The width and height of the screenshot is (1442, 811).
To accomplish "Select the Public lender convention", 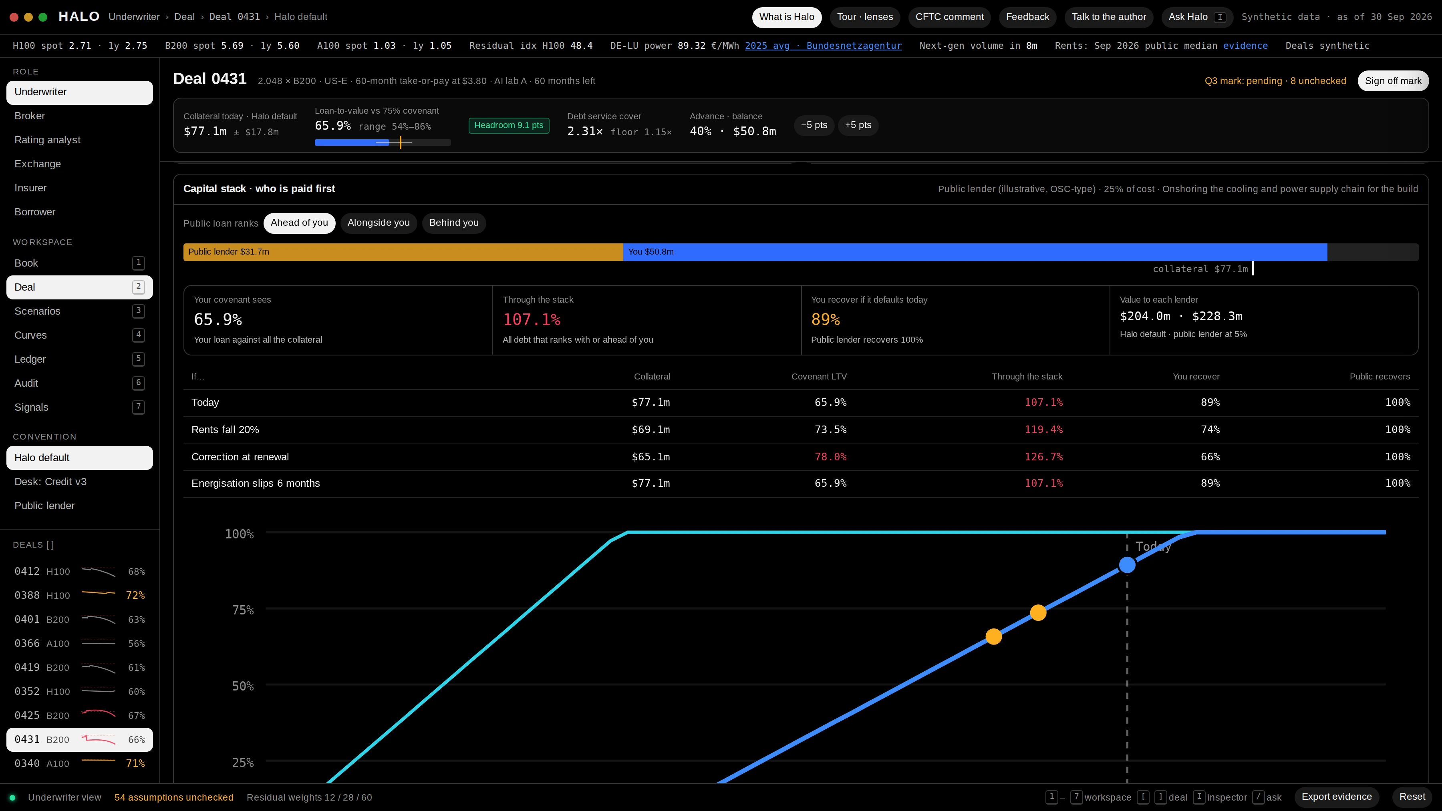I will coord(79,506).
